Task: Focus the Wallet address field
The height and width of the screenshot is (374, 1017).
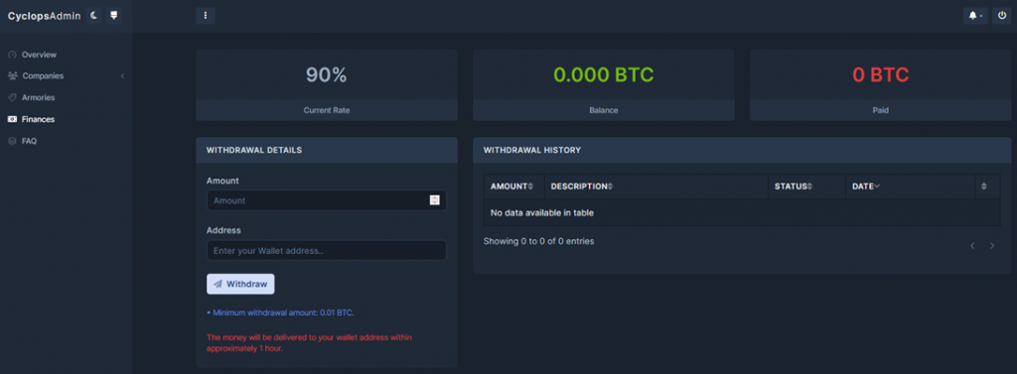Action: [x=326, y=250]
